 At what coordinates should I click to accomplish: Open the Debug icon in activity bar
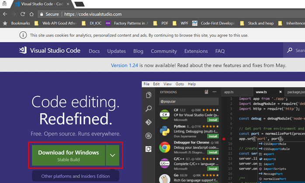[149, 136]
